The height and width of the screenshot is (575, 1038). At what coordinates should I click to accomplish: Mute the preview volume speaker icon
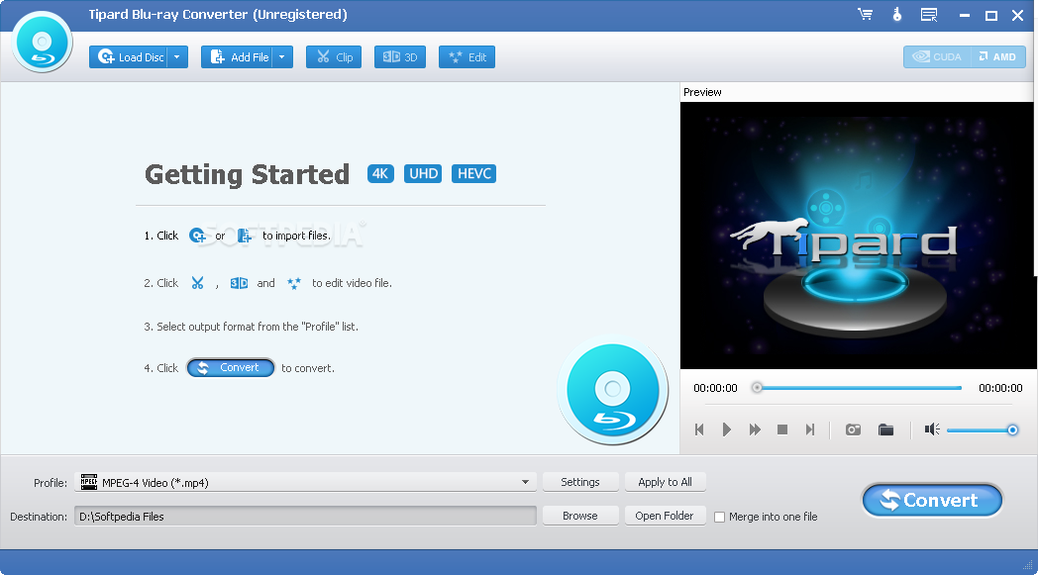pyautogui.click(x=932, y=431)
